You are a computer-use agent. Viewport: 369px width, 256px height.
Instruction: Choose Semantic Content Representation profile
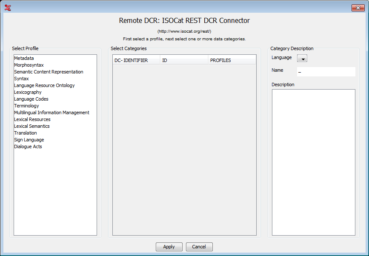(55, 72)
